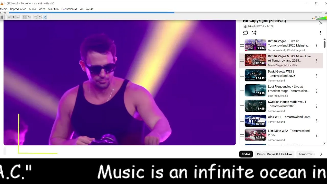Open David Guetta WE1 Tomorrowland 2025 title

(x=282, y=74)
